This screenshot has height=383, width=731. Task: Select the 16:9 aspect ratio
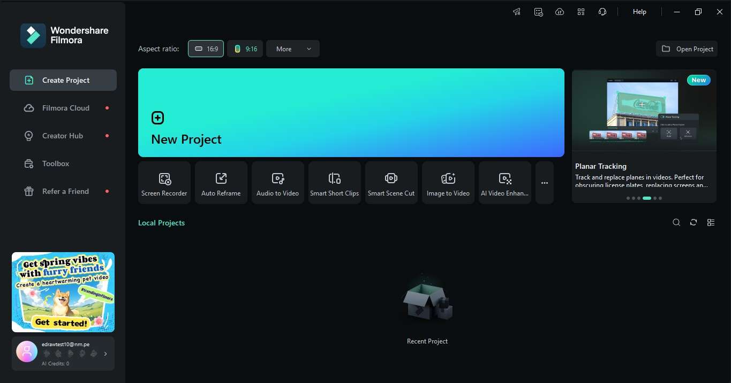pos(206,49)
